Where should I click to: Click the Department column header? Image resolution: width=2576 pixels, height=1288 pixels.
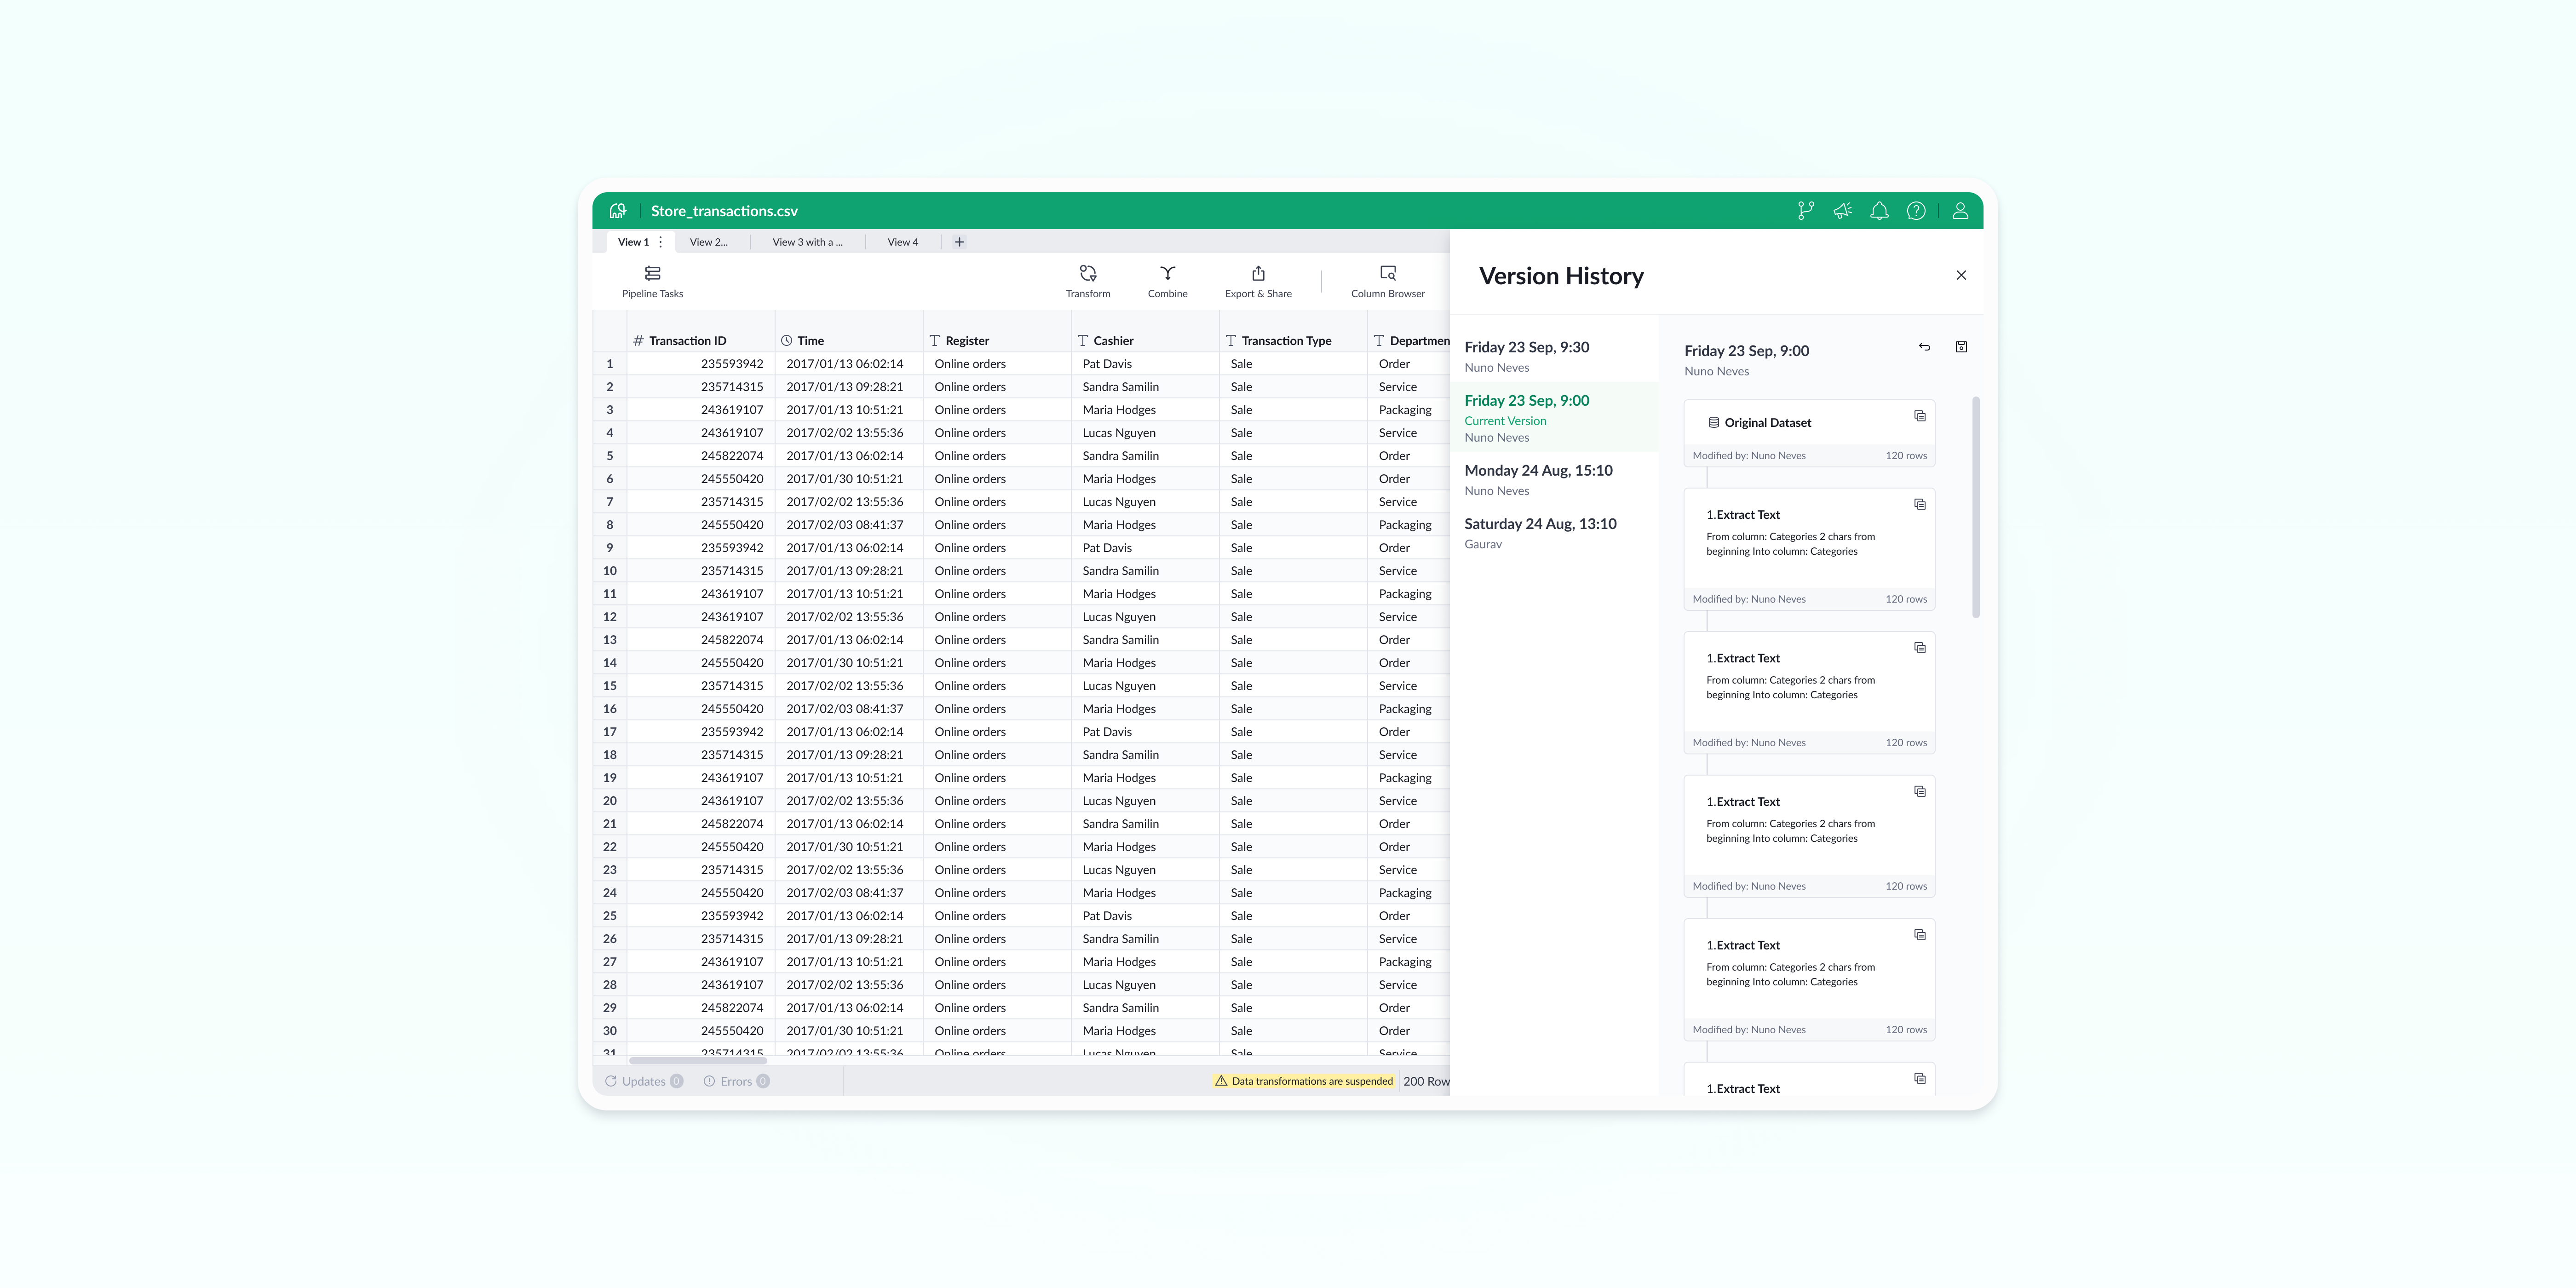click(1409, 341)
